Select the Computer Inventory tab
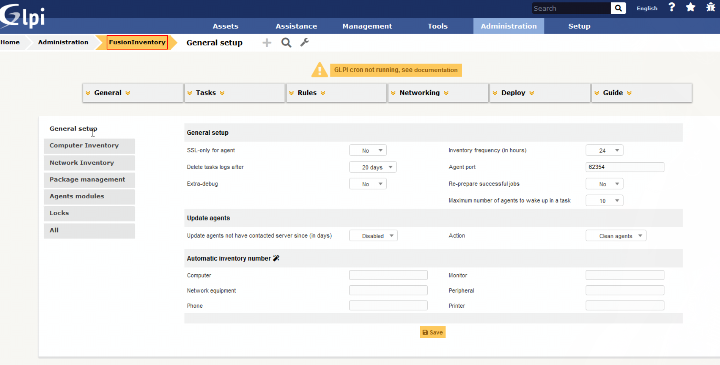This screenshot has width=720, height=365. click(x=89, y=146)
